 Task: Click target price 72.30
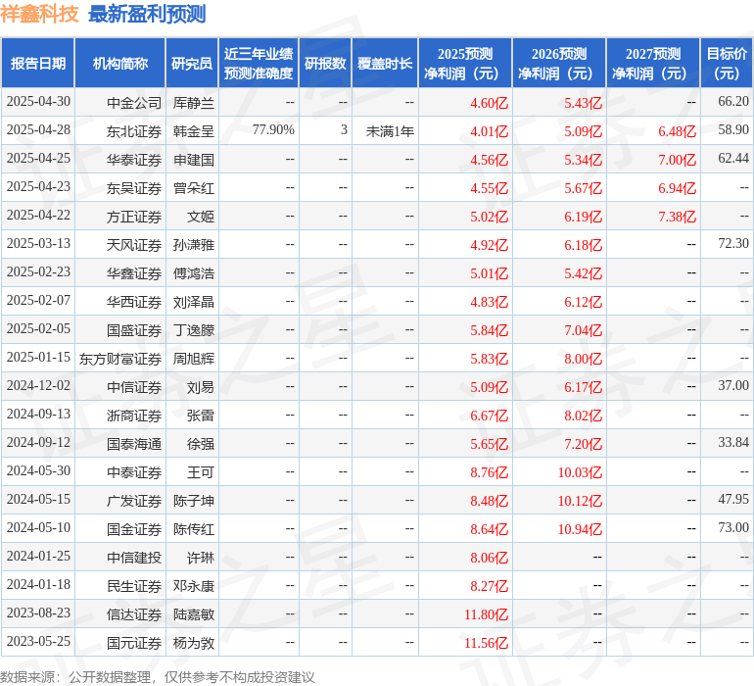click(733, 243)
